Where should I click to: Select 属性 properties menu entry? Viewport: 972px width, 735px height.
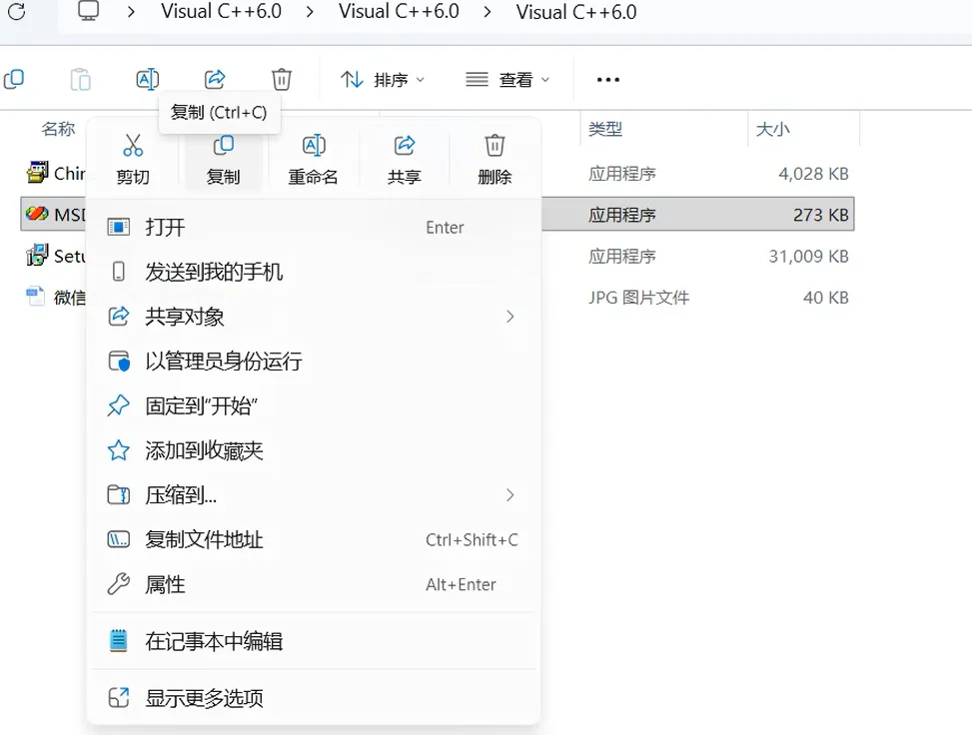pyautogui.click(x=314, y=584)
